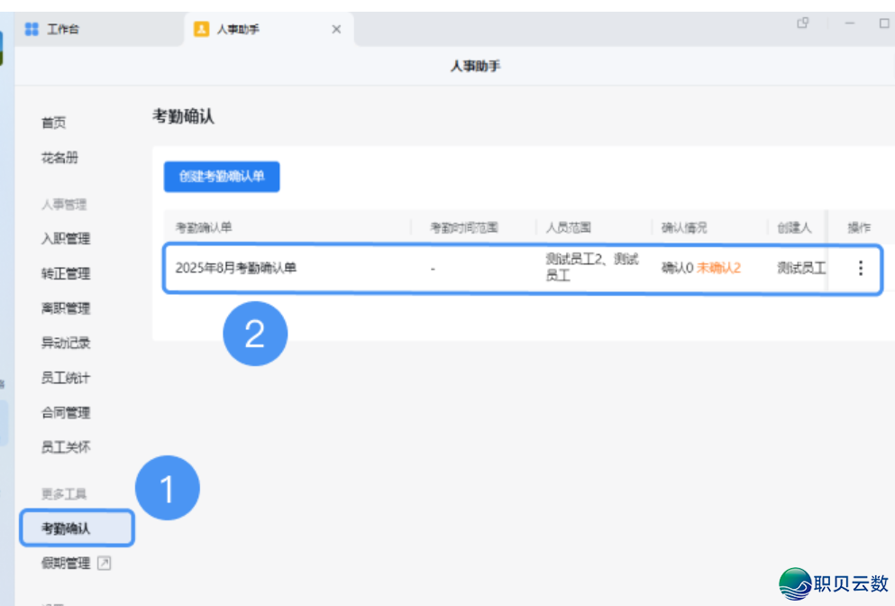The height and width of the screenshot is (606, 895).
Task: Click 创建考勤确认单 button
Action: click(222, 177)
